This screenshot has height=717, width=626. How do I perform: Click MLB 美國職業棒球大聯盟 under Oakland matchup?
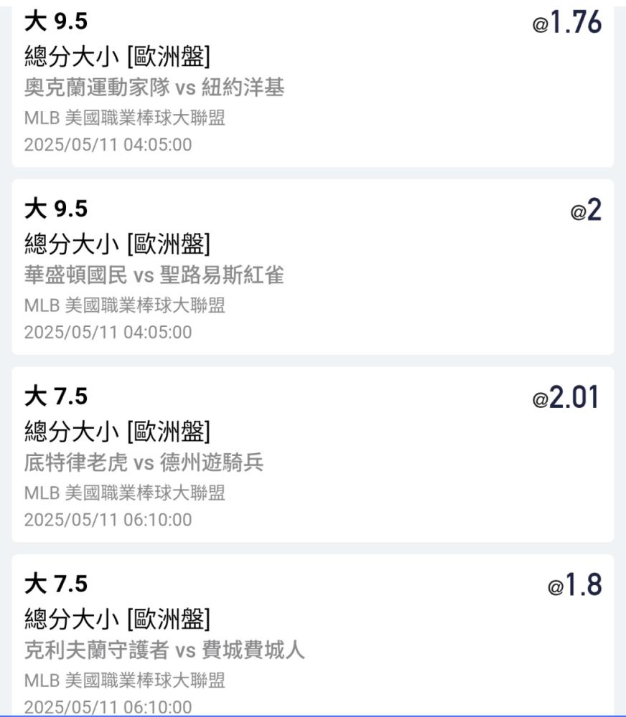point(125,118)
